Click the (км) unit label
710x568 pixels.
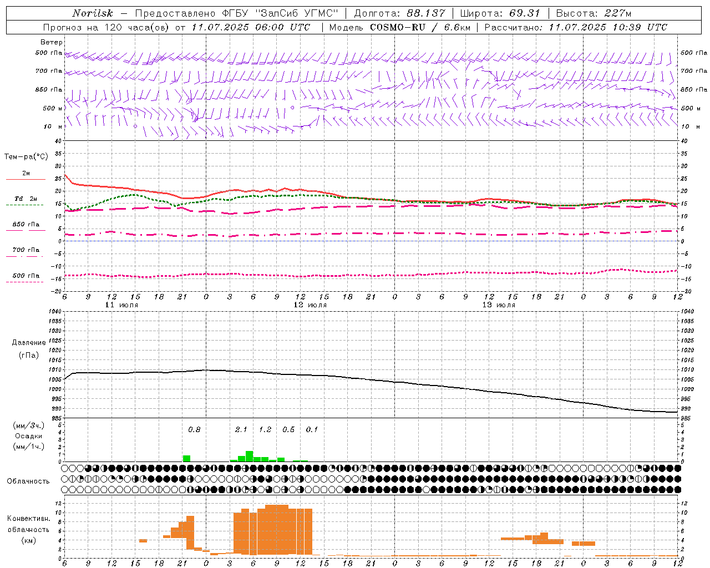click(29, 540)
